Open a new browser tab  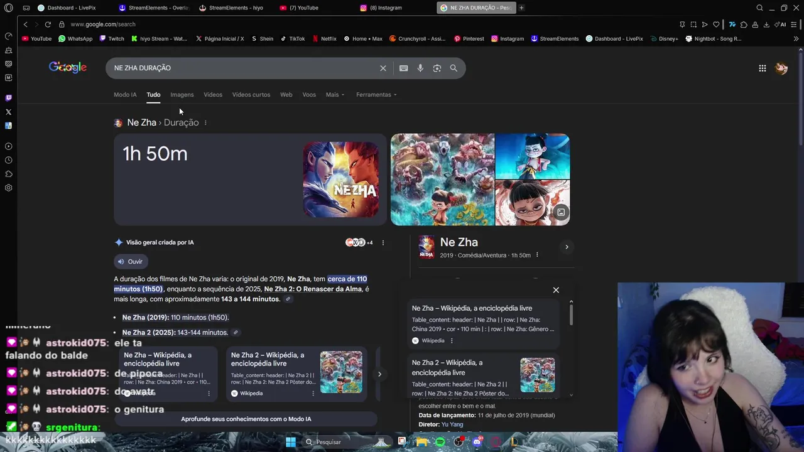(x=521, y=8)
